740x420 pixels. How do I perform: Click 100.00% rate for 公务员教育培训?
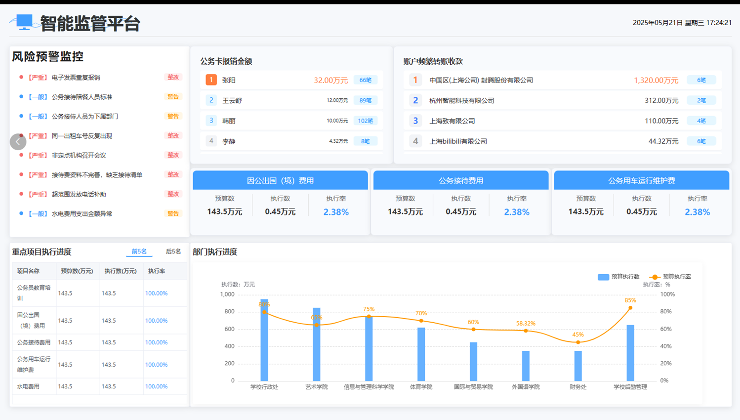pos(156,294)
